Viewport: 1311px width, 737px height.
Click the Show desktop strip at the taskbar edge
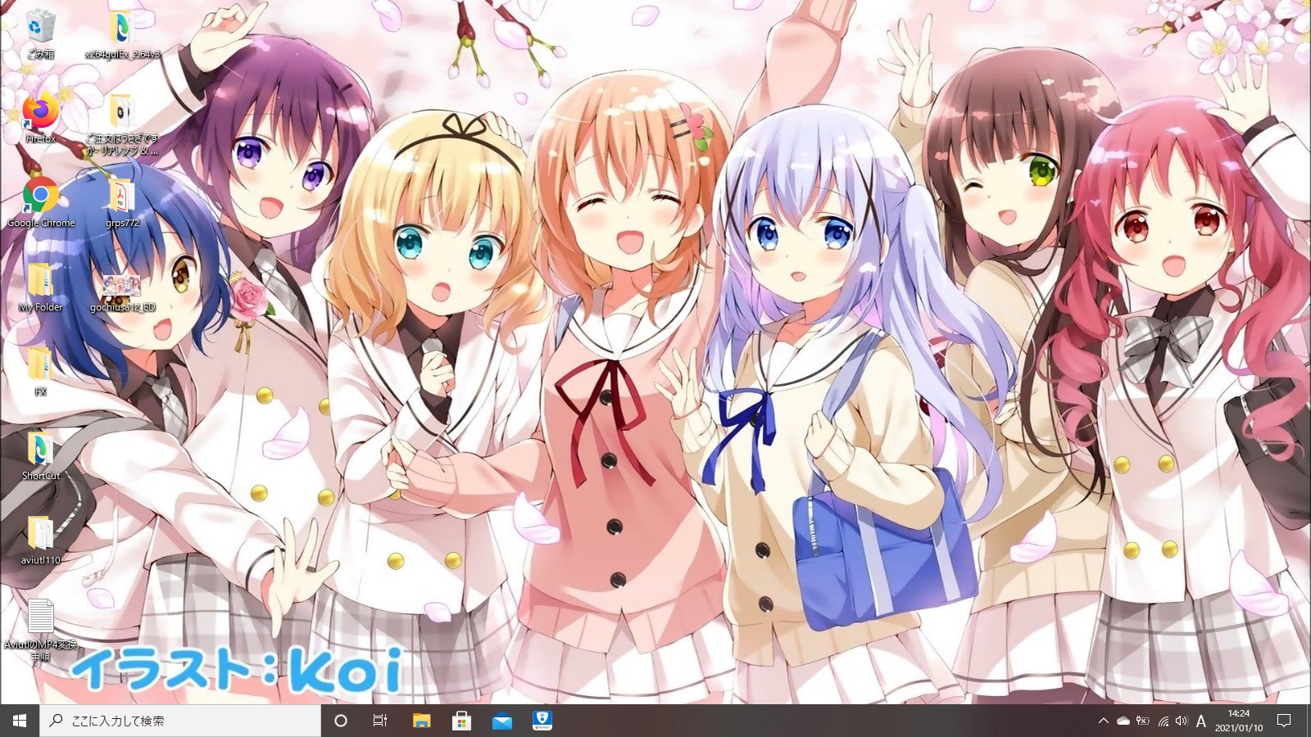click(1309, 721)
